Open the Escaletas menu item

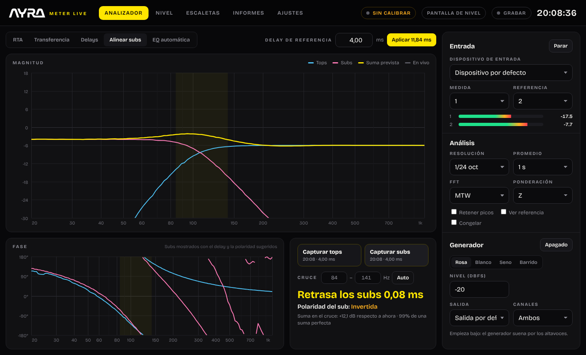point(203,13)
